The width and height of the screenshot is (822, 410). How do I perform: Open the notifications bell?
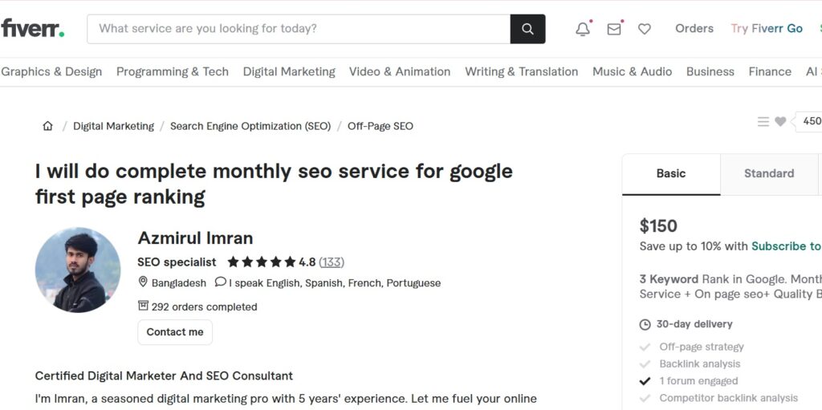583,29
